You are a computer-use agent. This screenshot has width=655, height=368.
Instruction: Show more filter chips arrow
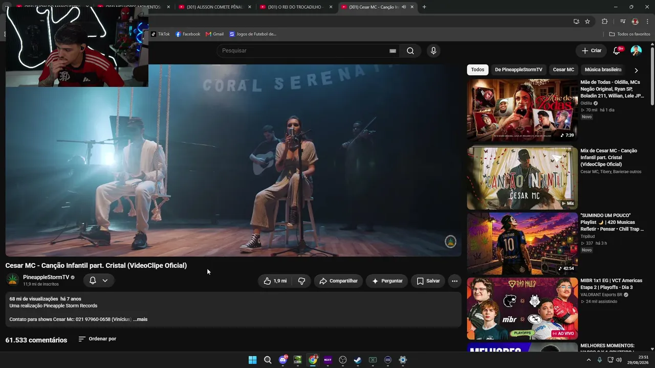pos(636,70)
